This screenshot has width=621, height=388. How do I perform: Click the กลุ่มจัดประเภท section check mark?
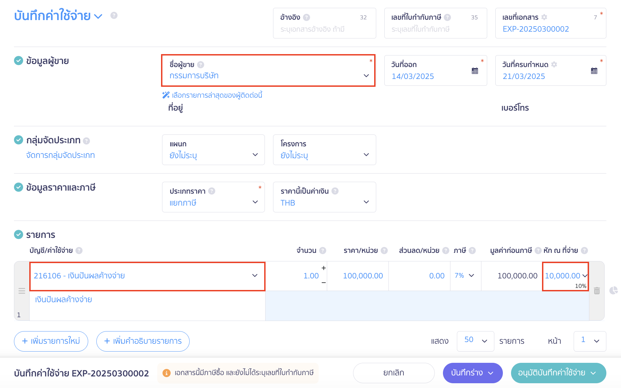coord(18,140)
